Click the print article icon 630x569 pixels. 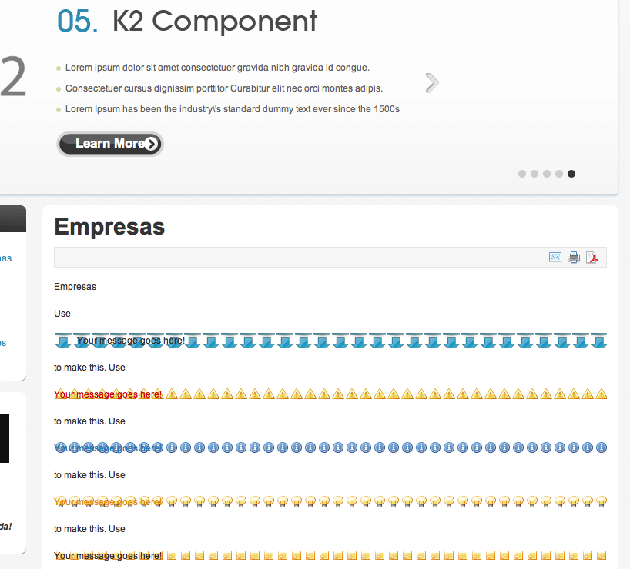pyautogui.click(x=574, y=258)
